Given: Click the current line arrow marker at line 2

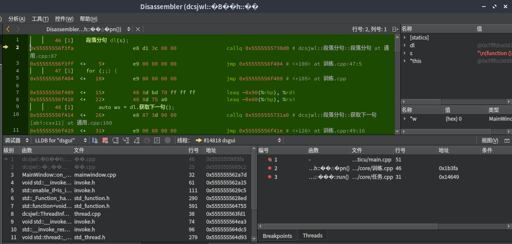Looking at the screenshot, I should 6,47.
